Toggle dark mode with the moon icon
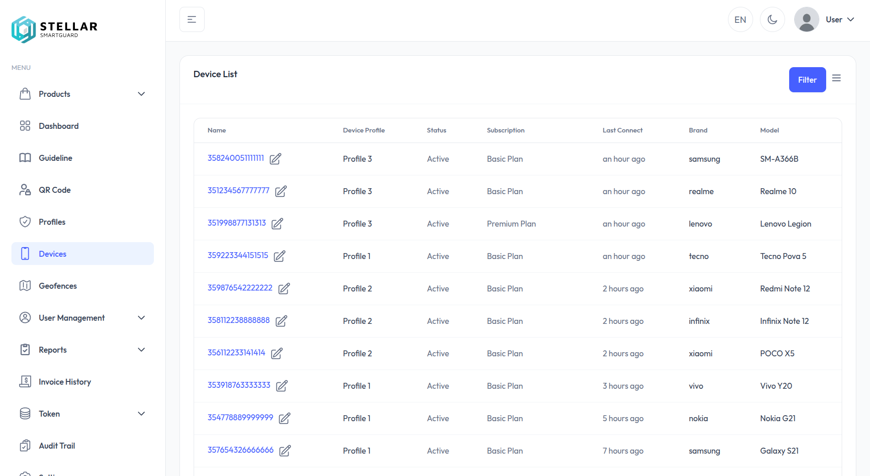This screenshot has height=476, width=870. (x=772, y=19)
